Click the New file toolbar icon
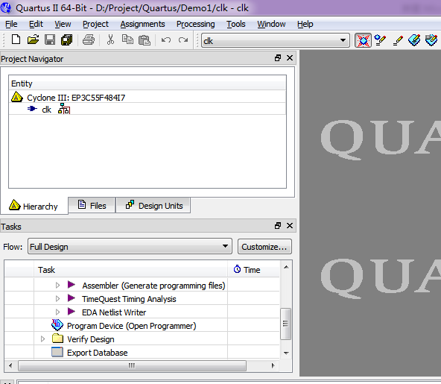The image size is (441, 384). click(x=16, y=40)
